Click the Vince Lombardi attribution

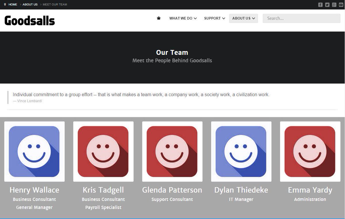27,101
